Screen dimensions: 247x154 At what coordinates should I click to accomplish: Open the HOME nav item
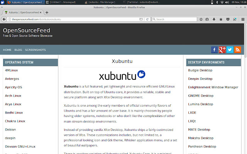point(7,50)
